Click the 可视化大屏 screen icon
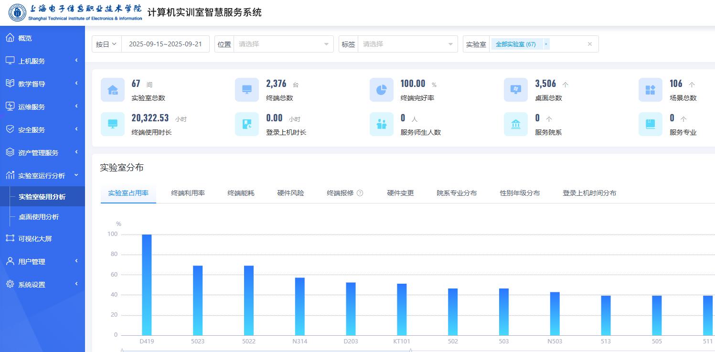Image resolution: width=715 pixels, height=352 pixels. pos(10,238)
